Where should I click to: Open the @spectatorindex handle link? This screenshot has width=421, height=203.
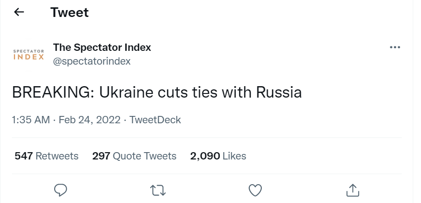[x=92, y=61]
